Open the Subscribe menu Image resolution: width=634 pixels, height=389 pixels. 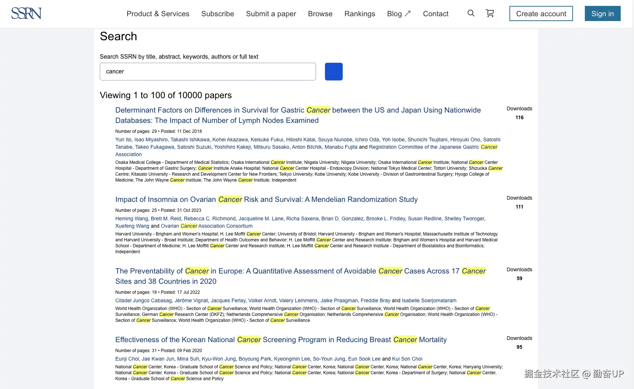click(217, 14)
